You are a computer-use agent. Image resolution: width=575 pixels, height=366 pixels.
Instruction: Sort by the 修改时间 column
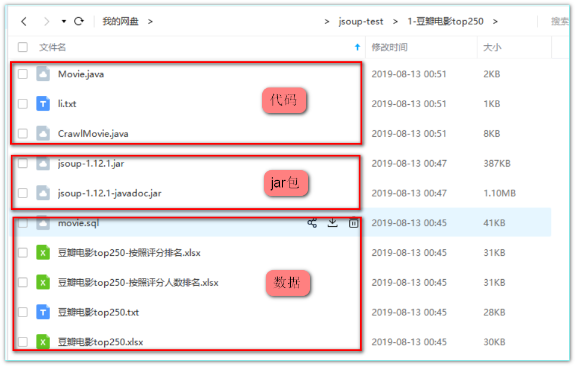click(x=390, y=47)
